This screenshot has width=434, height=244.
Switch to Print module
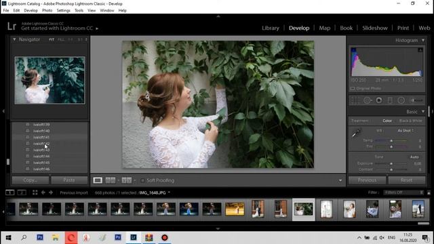(403, 28)
